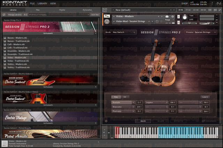The height and width of the screenshot is (148, 223).
Task: Open the Legato articulation dropdown arrow
Action: (x=167, y=103)
